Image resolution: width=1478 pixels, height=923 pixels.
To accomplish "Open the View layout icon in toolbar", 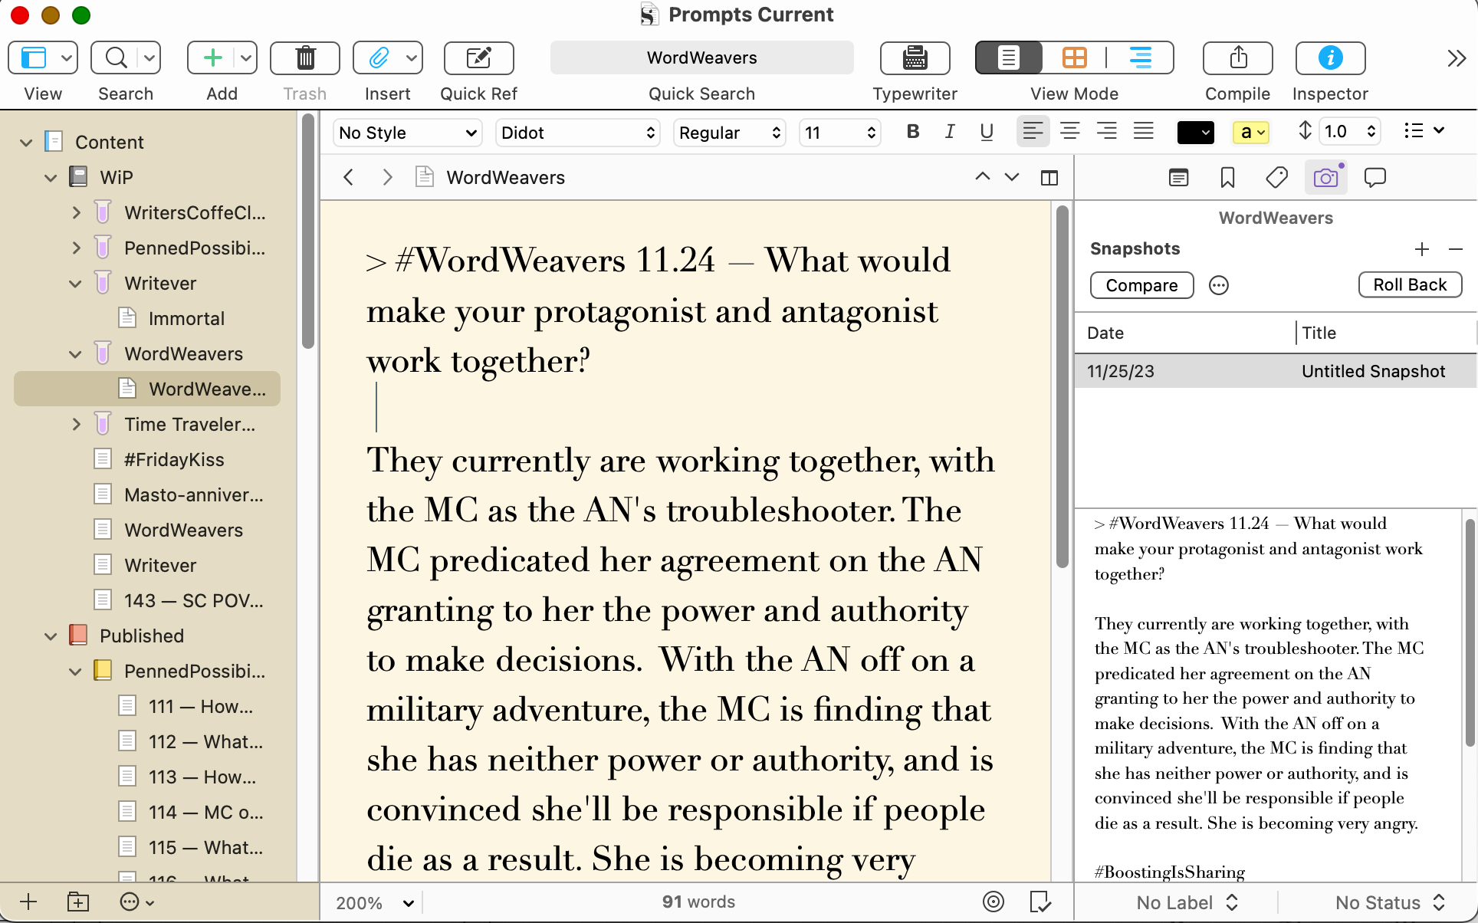I will pos(34,57).
